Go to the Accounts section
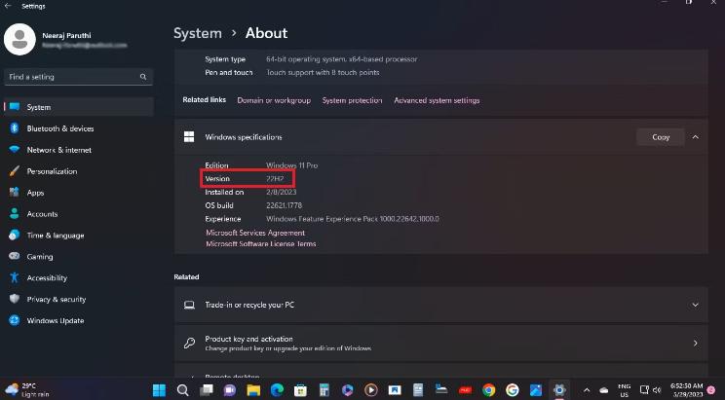Screen dimensions: 725x400 (x=78, y=214)
